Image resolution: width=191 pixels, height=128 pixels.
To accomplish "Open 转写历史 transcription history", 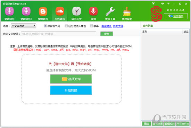I will coord(76,14).
